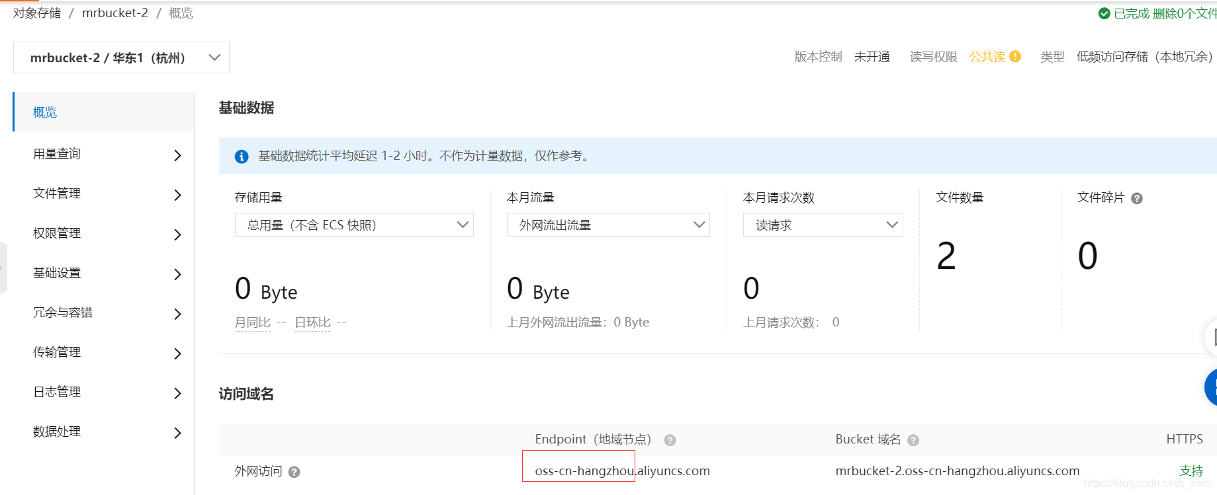This screenshot has height=495, width=1217.
Task: Expand the 数据处理 sidebar section
Action: (x=103, y=432)
